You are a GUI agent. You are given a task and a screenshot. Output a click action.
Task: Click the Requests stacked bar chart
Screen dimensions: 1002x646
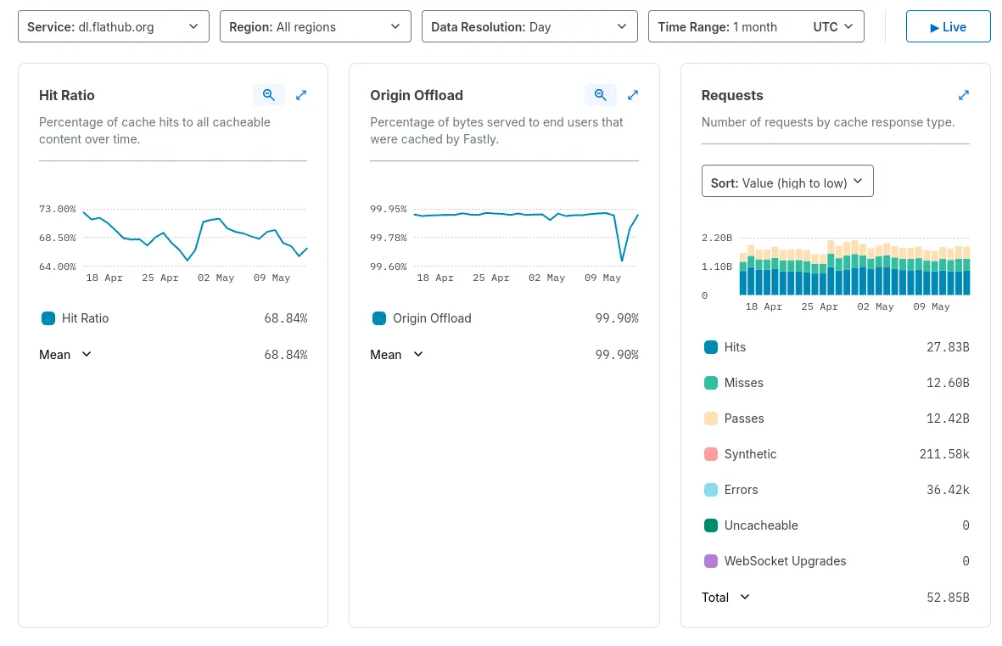854,267
